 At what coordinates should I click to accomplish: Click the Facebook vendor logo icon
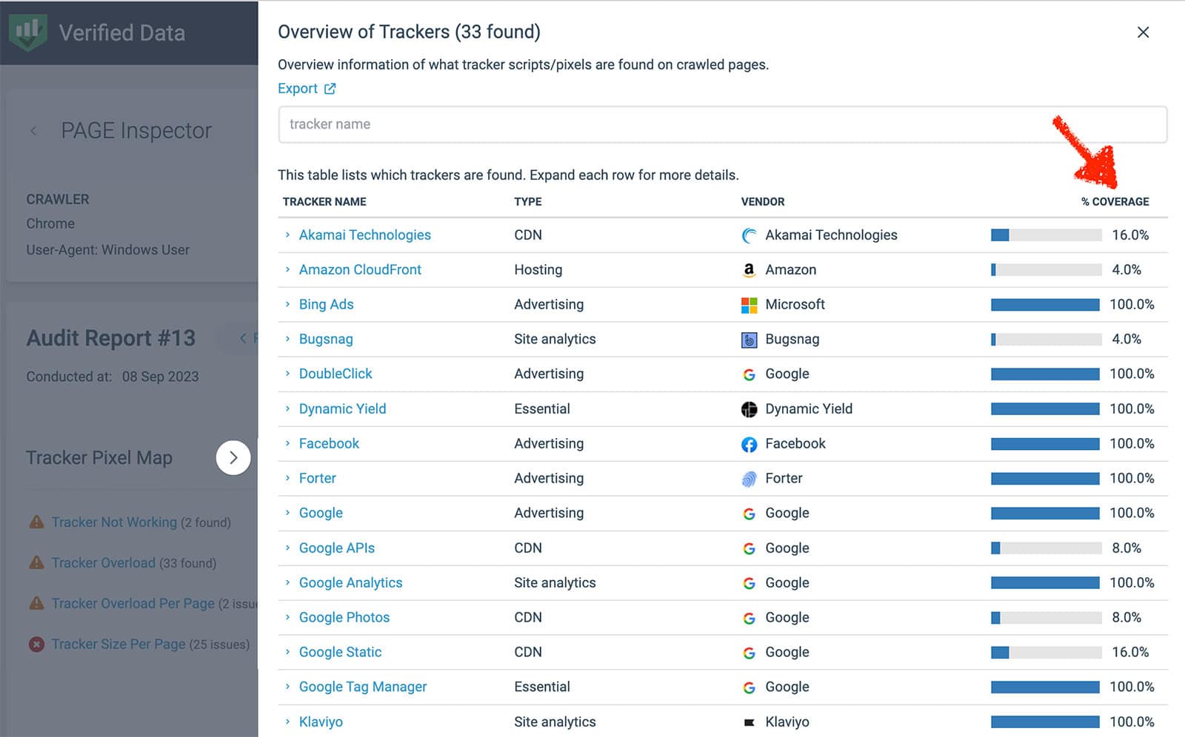pyautogui.click(x=749, y=444)
